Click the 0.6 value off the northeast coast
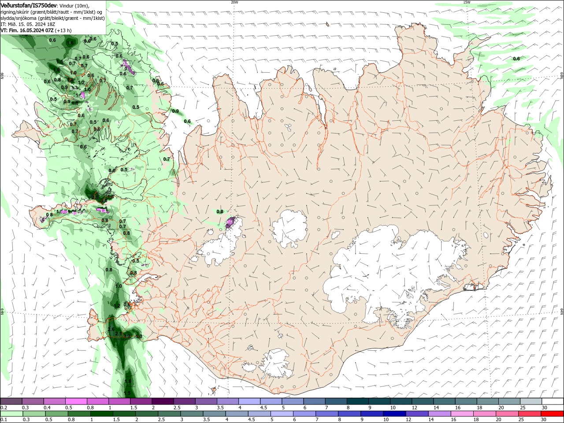Image resolution: width=564 pixels, height=423 pixels. [516, 59]
